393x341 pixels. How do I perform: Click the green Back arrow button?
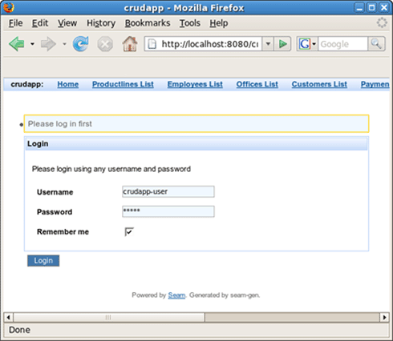[x=17, y=44]
